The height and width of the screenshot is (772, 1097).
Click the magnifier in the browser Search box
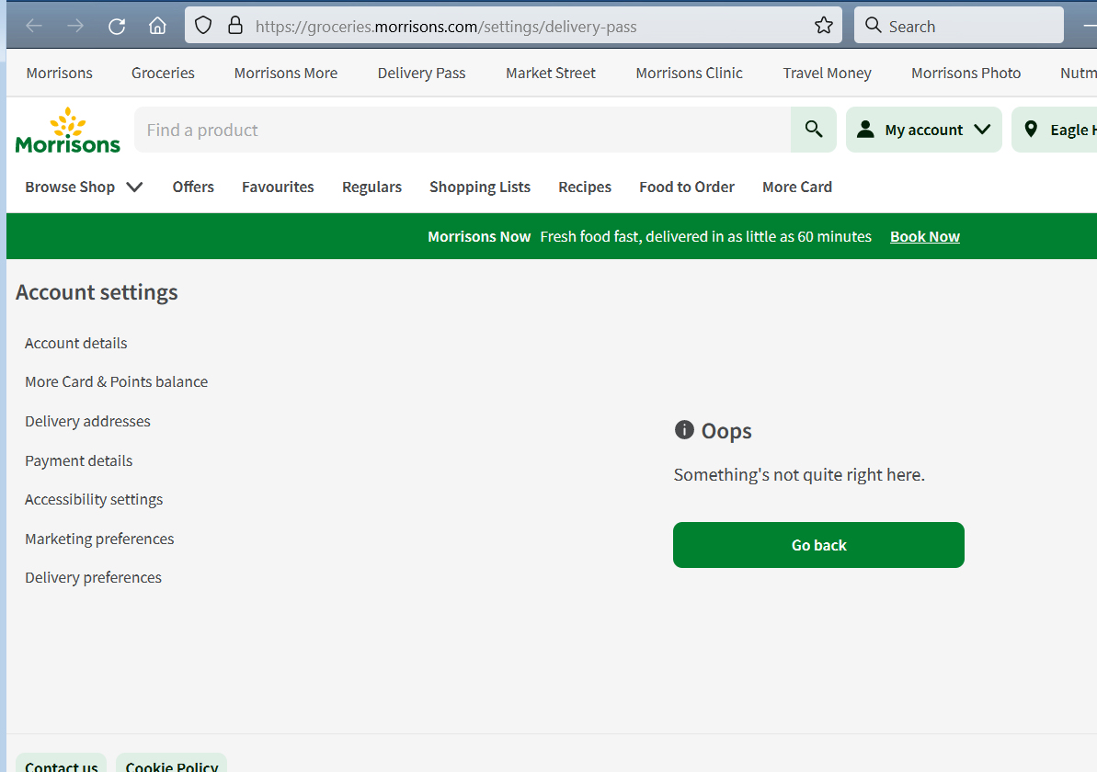coord(873,26)
